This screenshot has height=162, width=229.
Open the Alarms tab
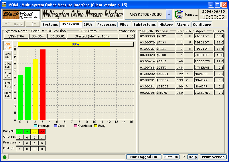tap(183, 25)
